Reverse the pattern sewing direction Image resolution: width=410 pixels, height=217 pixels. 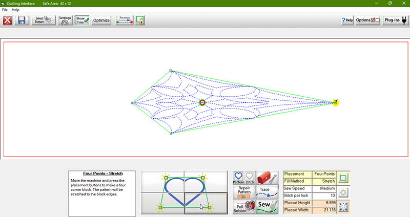click(x=125, y=20)
